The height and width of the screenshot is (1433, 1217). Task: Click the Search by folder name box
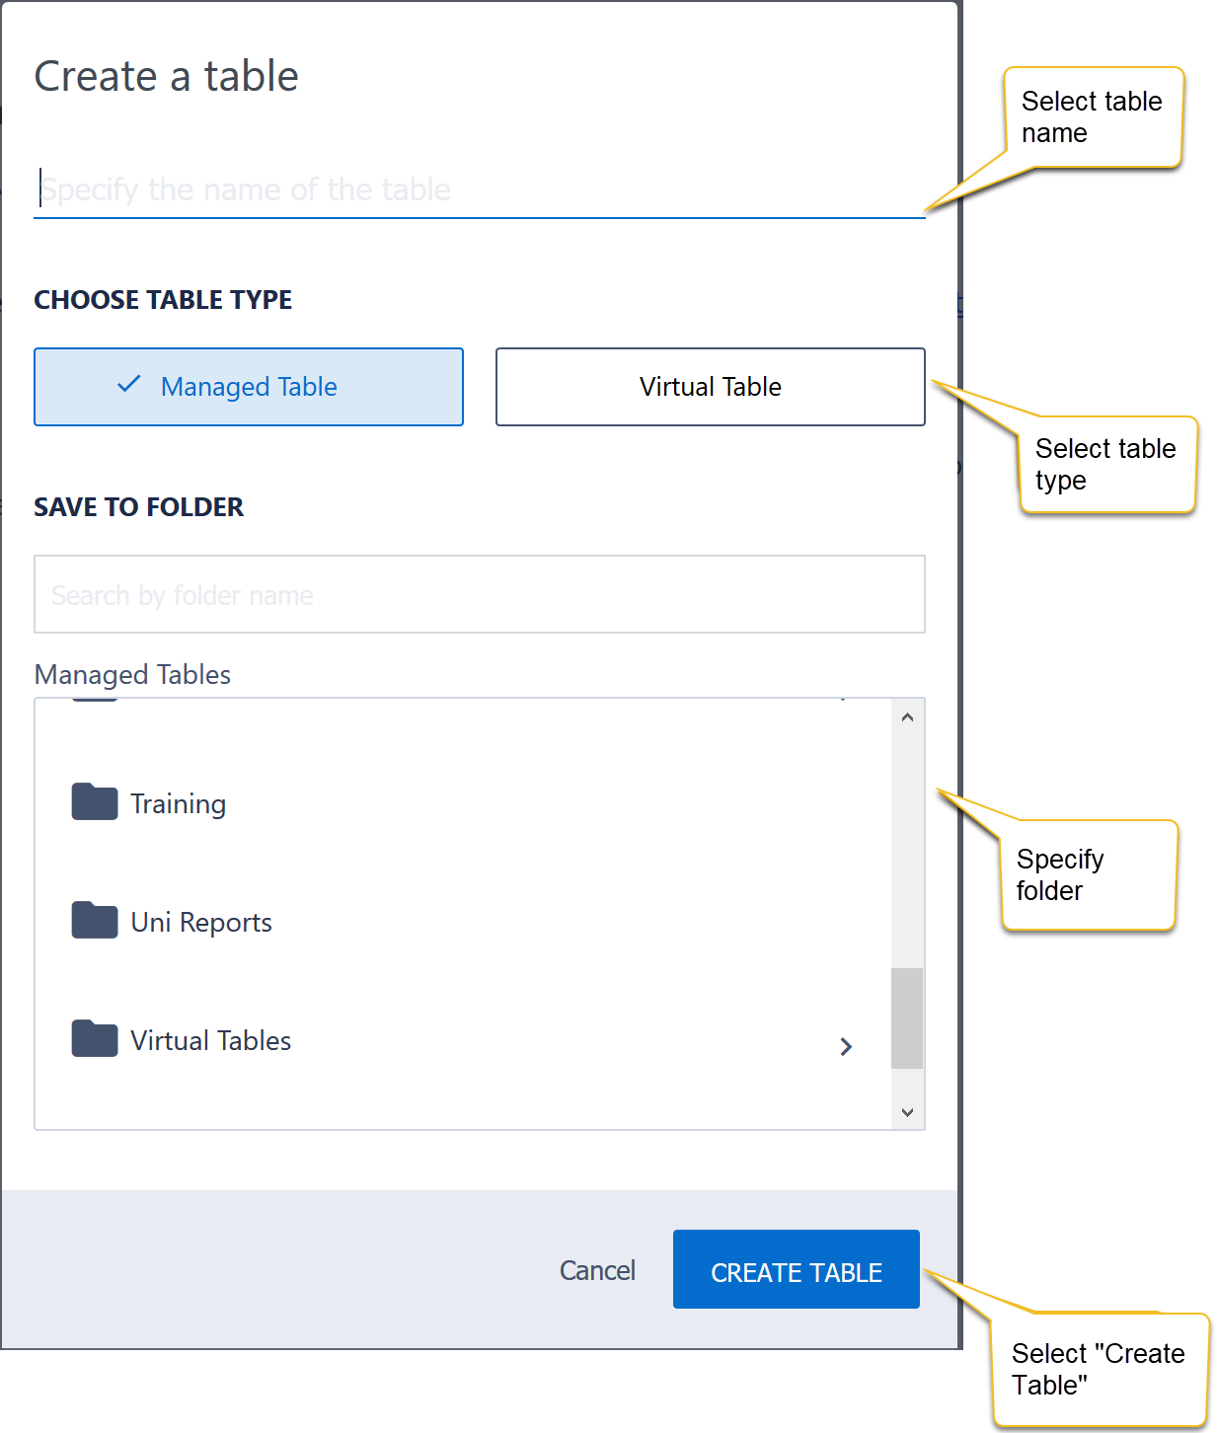(x=480, y=594)
